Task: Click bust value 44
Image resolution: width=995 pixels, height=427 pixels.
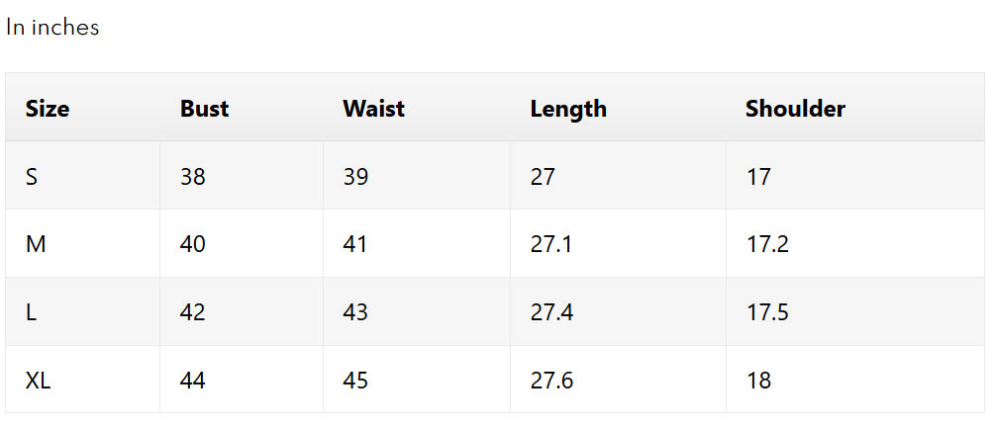Action: [x=193, y=381]
